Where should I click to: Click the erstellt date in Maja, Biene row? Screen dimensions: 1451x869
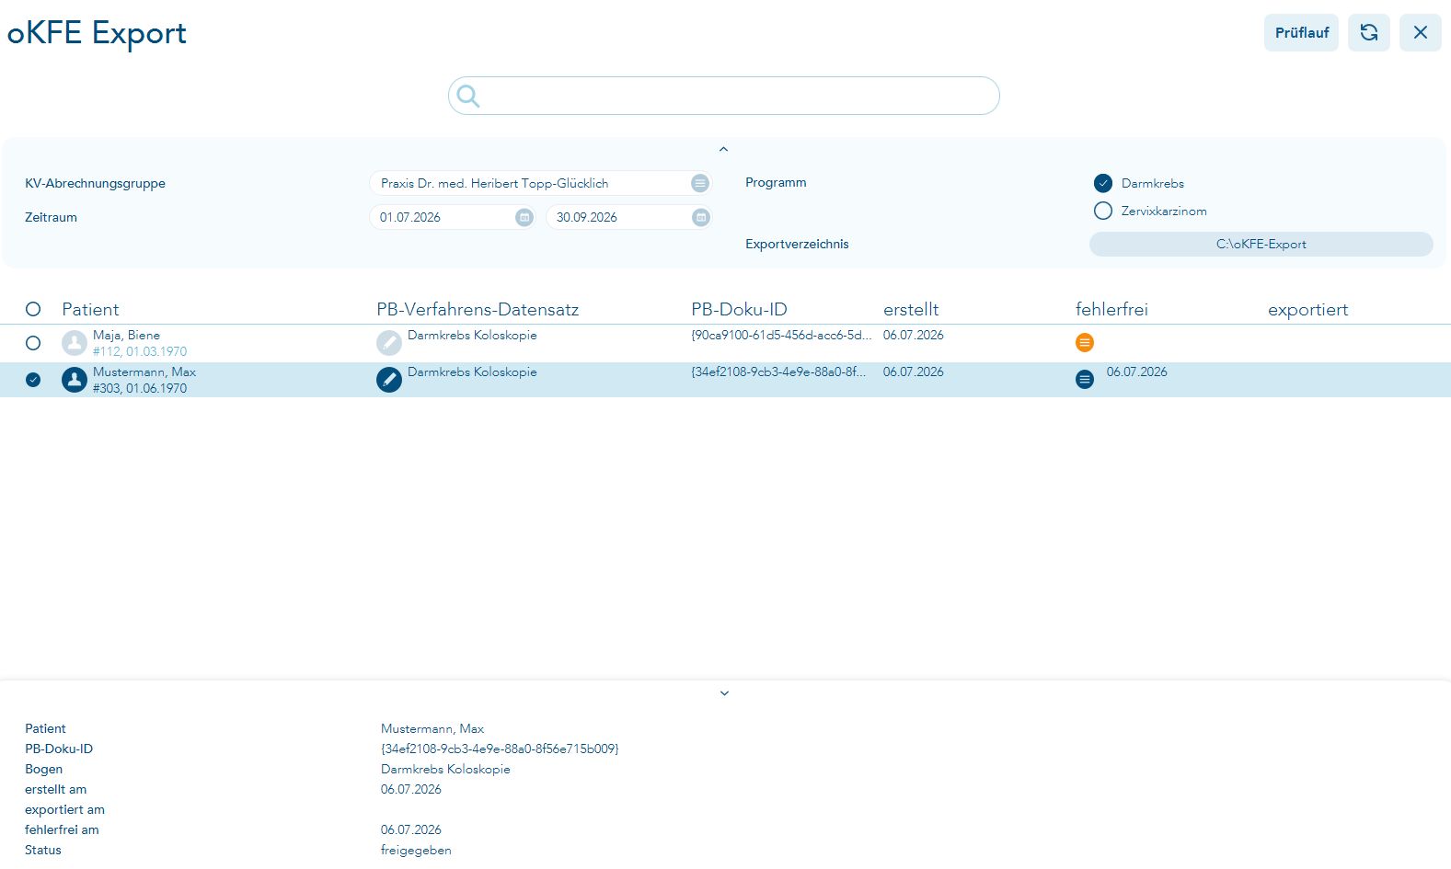click(913, 335)
